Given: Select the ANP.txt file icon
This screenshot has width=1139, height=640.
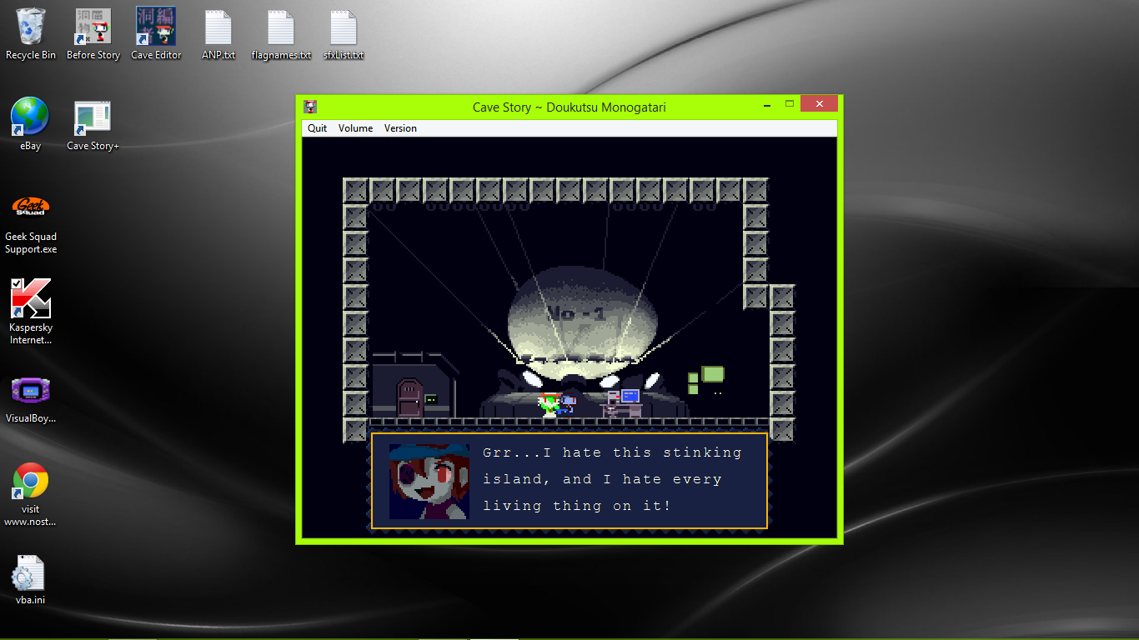Looking at the screenshot, I should tap(218, 33).
